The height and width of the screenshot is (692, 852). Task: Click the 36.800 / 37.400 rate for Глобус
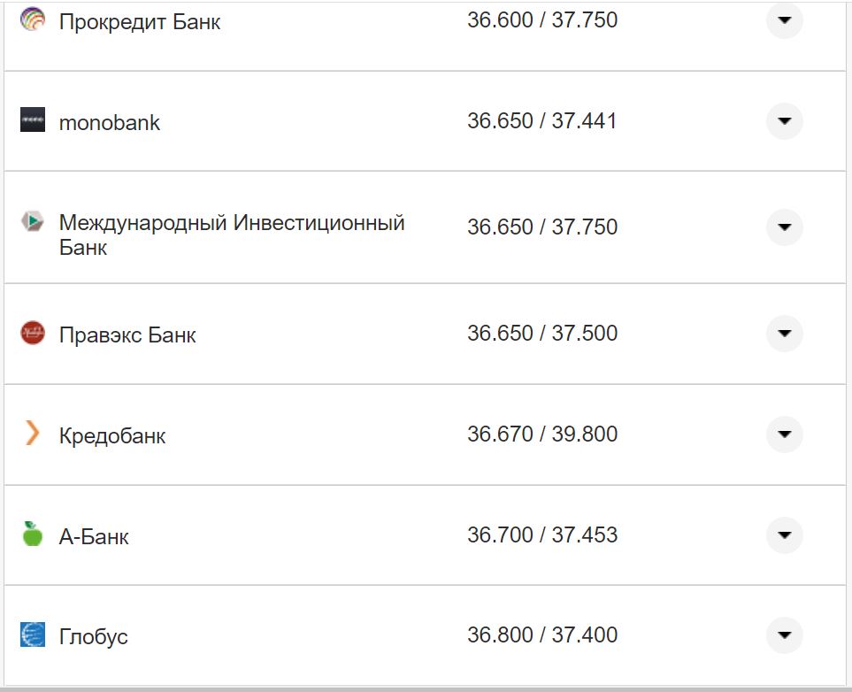click(543, 634)
